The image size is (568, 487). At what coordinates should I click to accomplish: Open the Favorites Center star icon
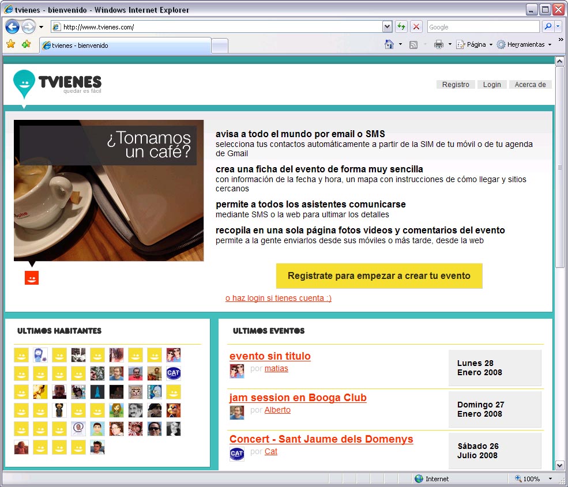coord(11,44)
